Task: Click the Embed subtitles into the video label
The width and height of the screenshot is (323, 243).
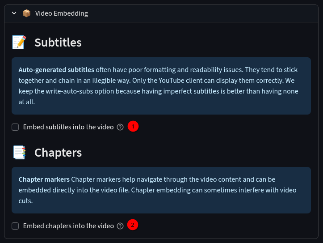Action: (x=68, y=127)
